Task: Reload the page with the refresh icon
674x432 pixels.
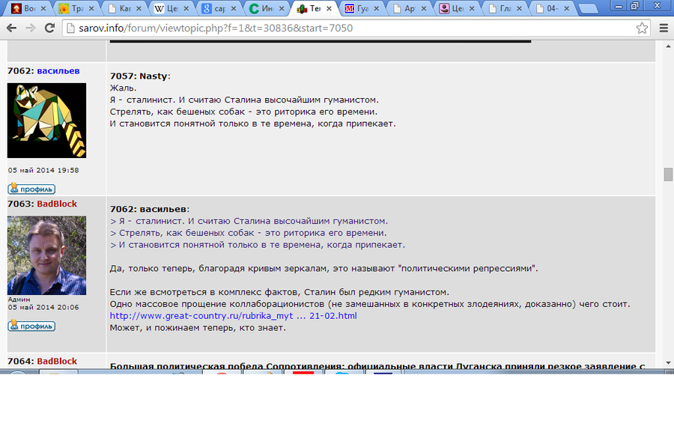Action: 49,28
